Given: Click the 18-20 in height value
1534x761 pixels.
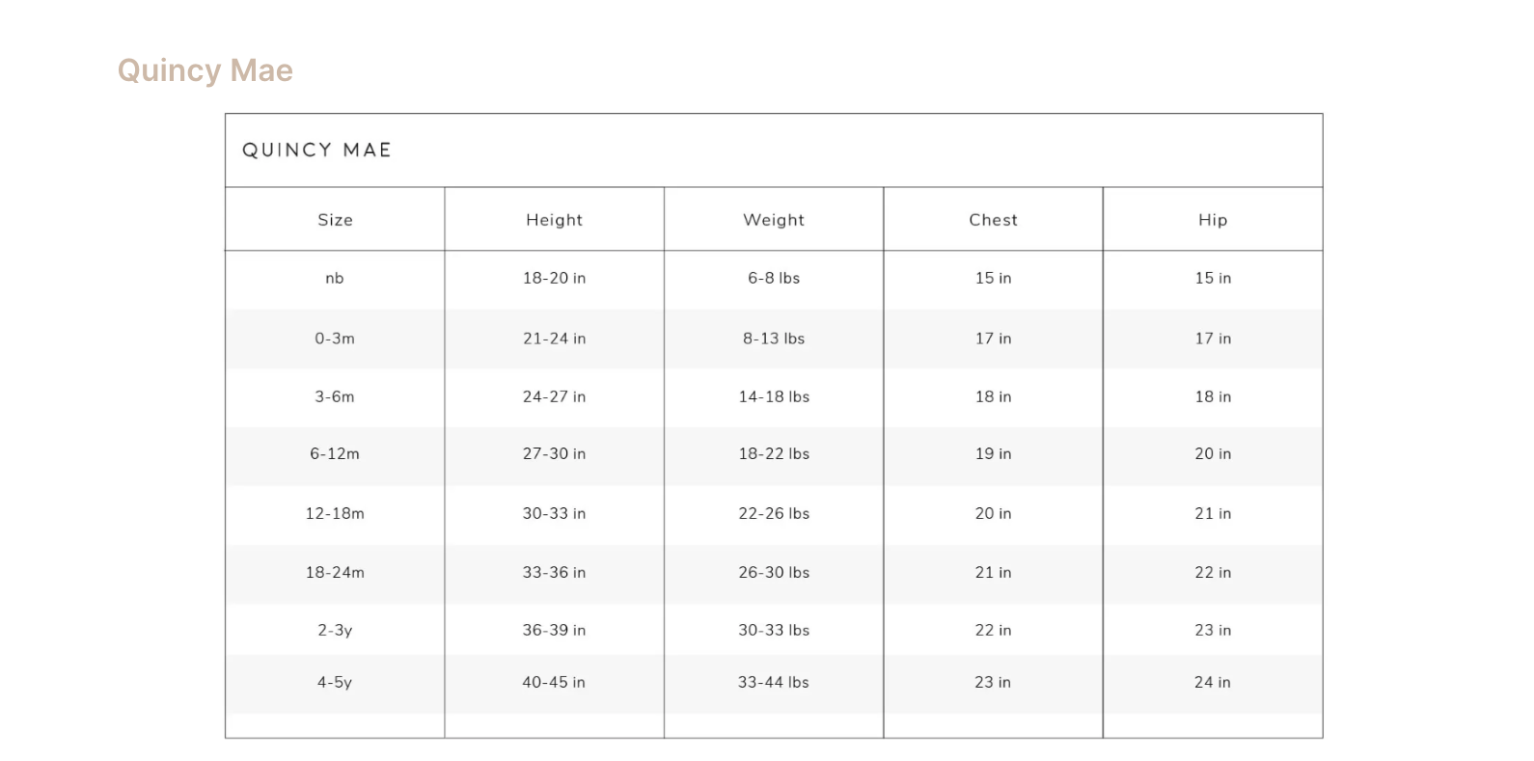Looking at the screenshot, I should 554,278.
